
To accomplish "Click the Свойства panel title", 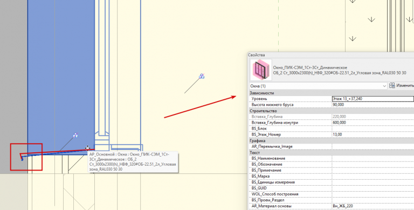I will 257,55.
